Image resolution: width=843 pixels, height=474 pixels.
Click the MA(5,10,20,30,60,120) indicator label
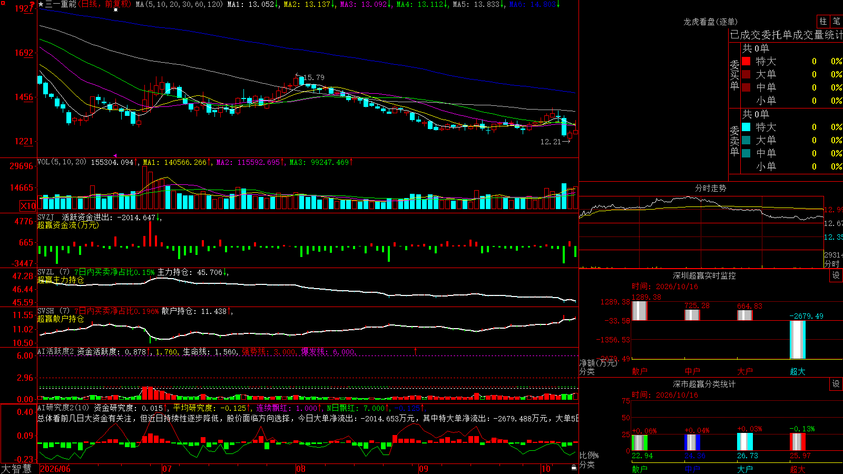point(180,4)
